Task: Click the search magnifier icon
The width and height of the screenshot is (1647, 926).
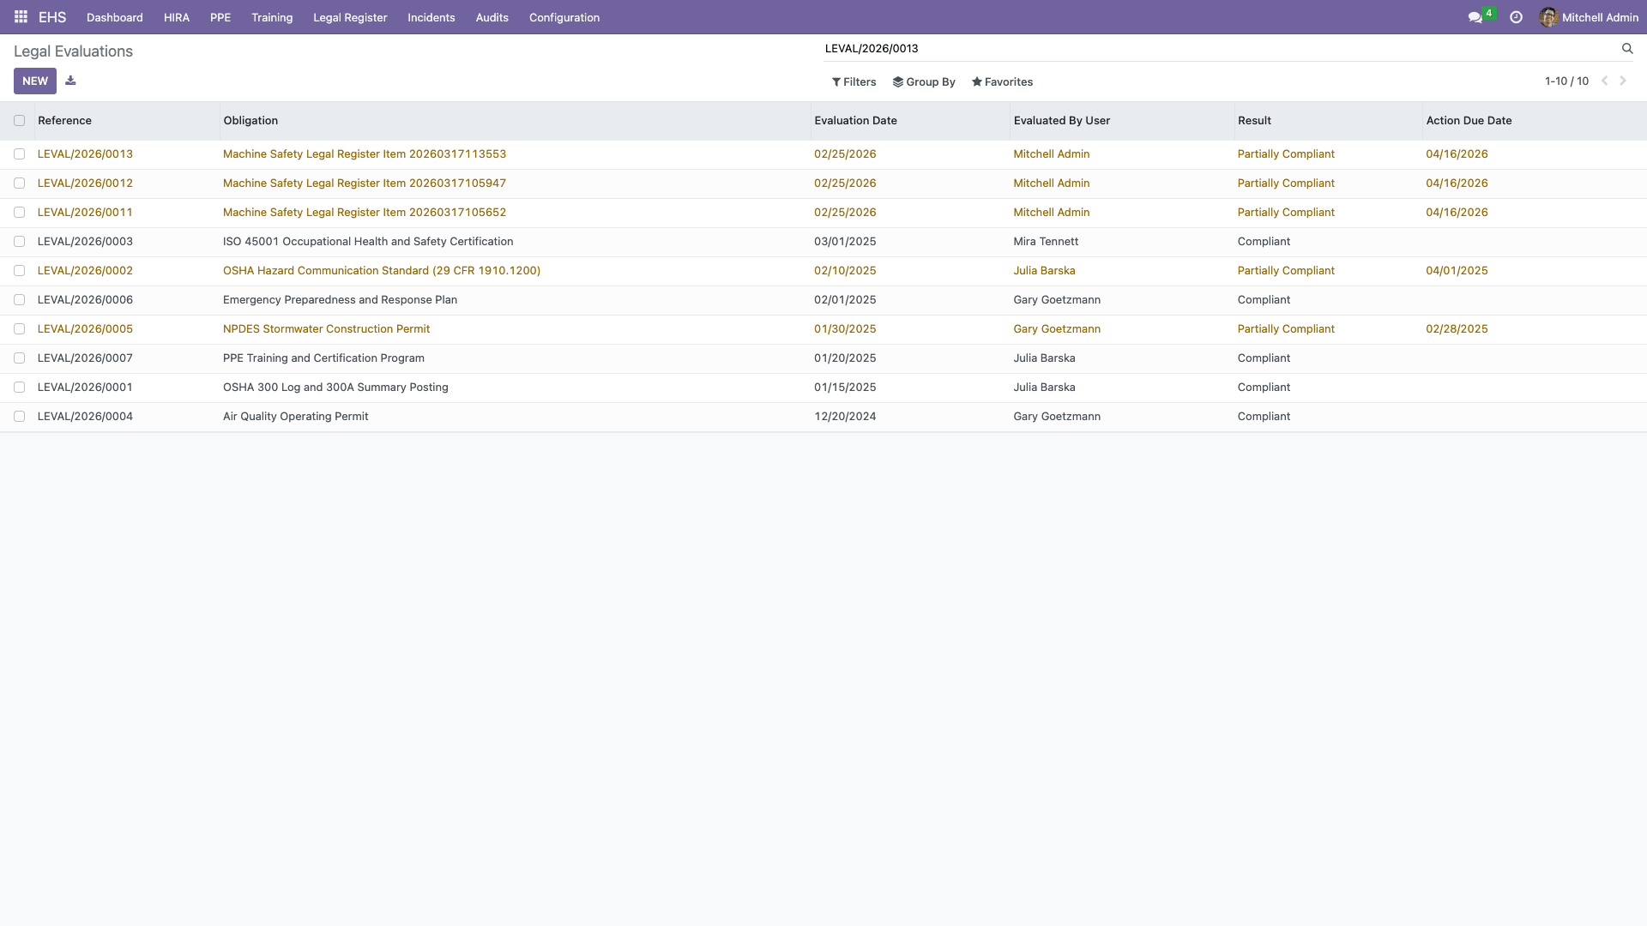Action: tap(1626, 49)
